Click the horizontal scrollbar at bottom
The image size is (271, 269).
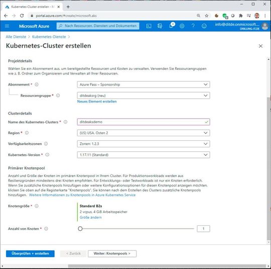[x=167, y=266]
